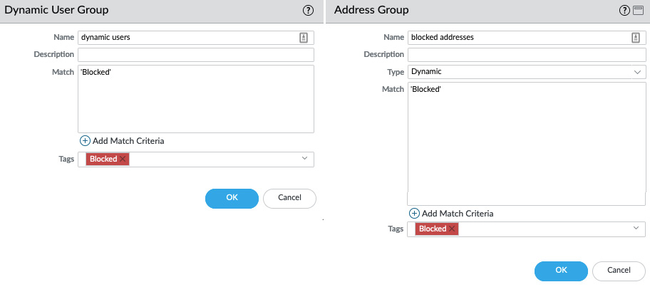The image size is (650, 287).
Task: Open help for Dynamic User Group dialog
Action: tap(308, 11)
